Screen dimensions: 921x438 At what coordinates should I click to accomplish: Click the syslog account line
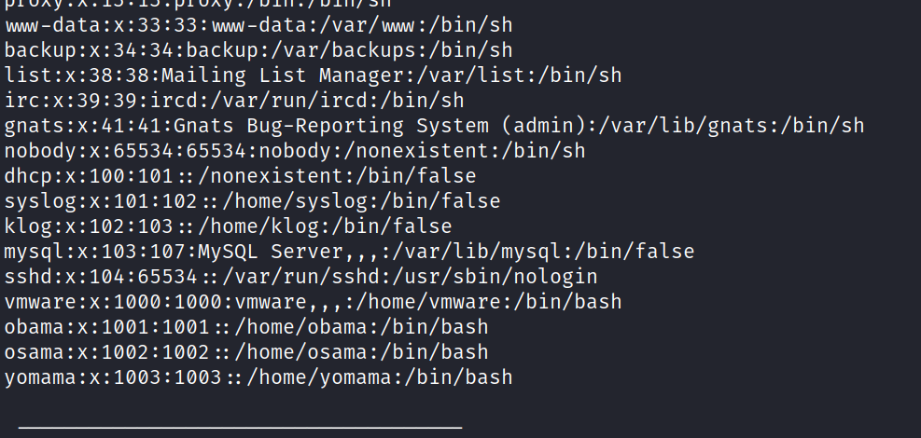[252, 201]
